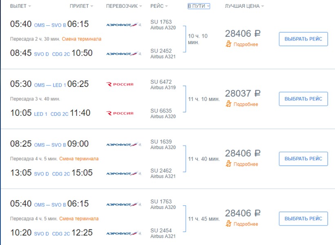The width and height of the screenshot is (335, 245).
Task: Select the 11 ч. 45 мин. flight
Action: 303,219
